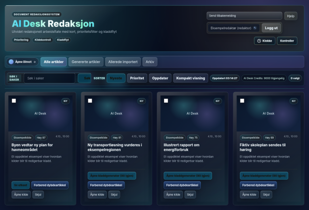309x210 pixels.
Task: Click the Høy 69 priority badge
Action: pyautogui.click(x=269, y=138)
